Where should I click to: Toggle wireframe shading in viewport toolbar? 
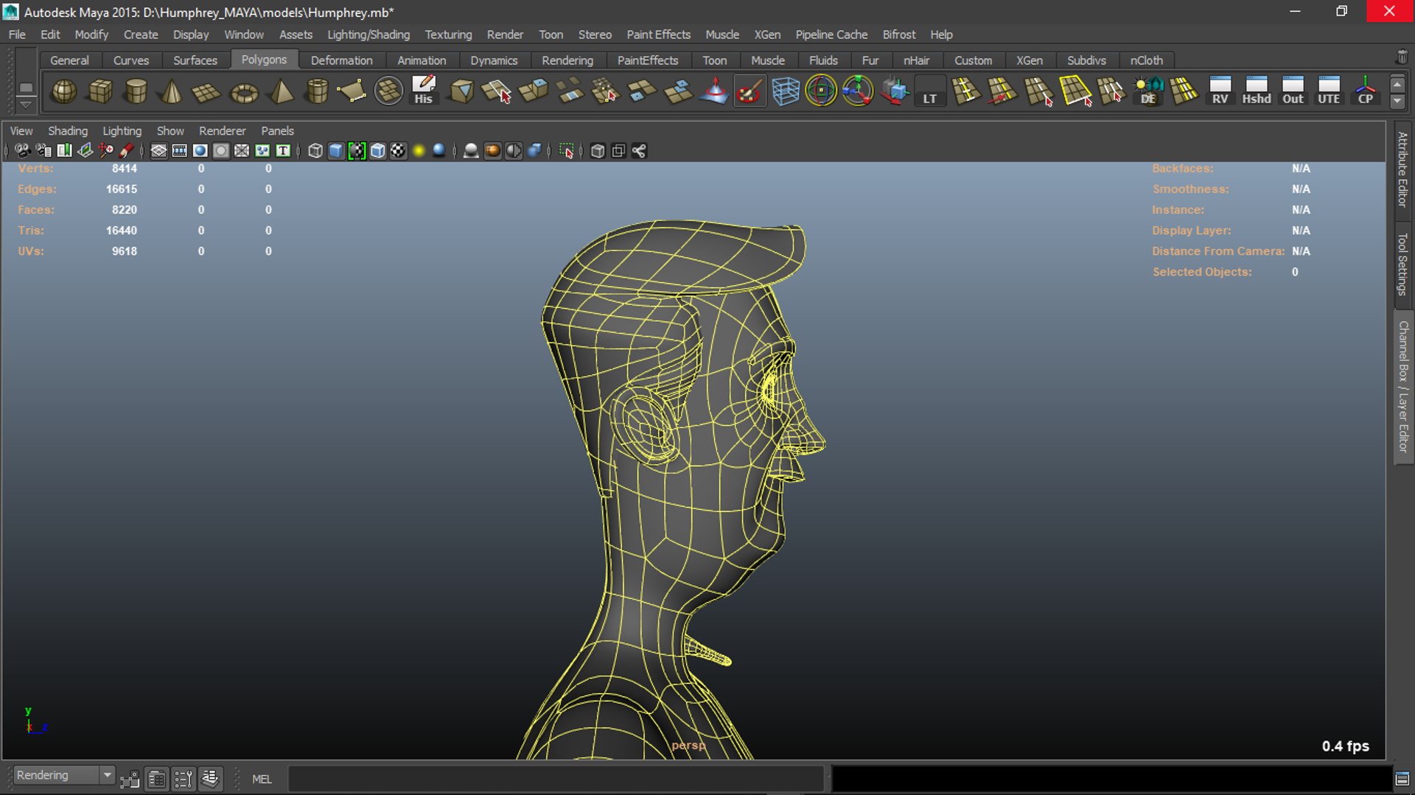315,151
